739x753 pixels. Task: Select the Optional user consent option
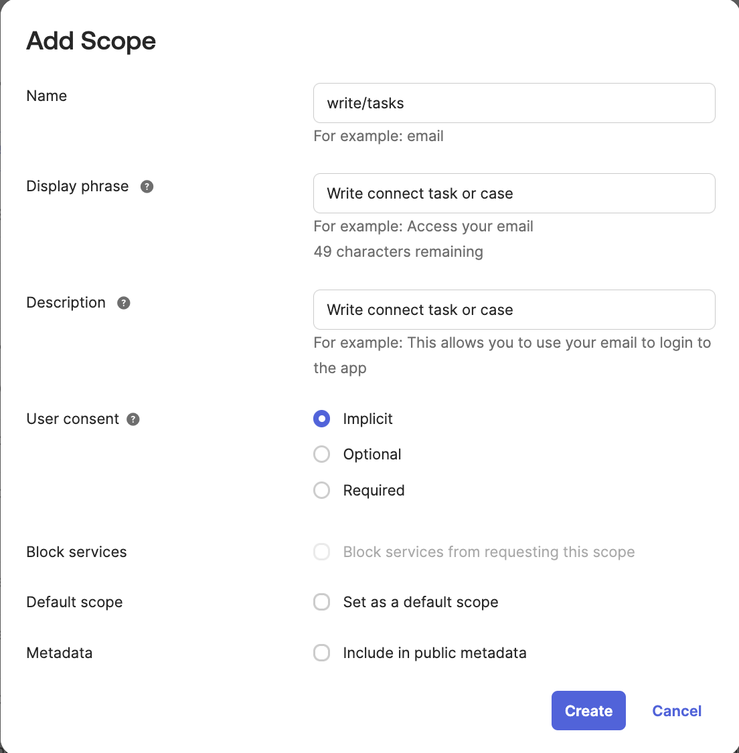click(322, 455)
